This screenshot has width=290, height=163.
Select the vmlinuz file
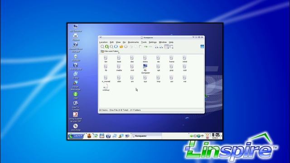106,87
